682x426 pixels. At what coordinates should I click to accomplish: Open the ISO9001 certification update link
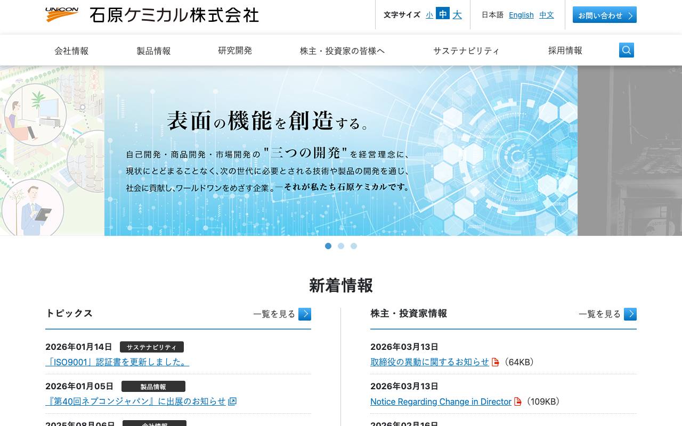(x=117, y=362)
